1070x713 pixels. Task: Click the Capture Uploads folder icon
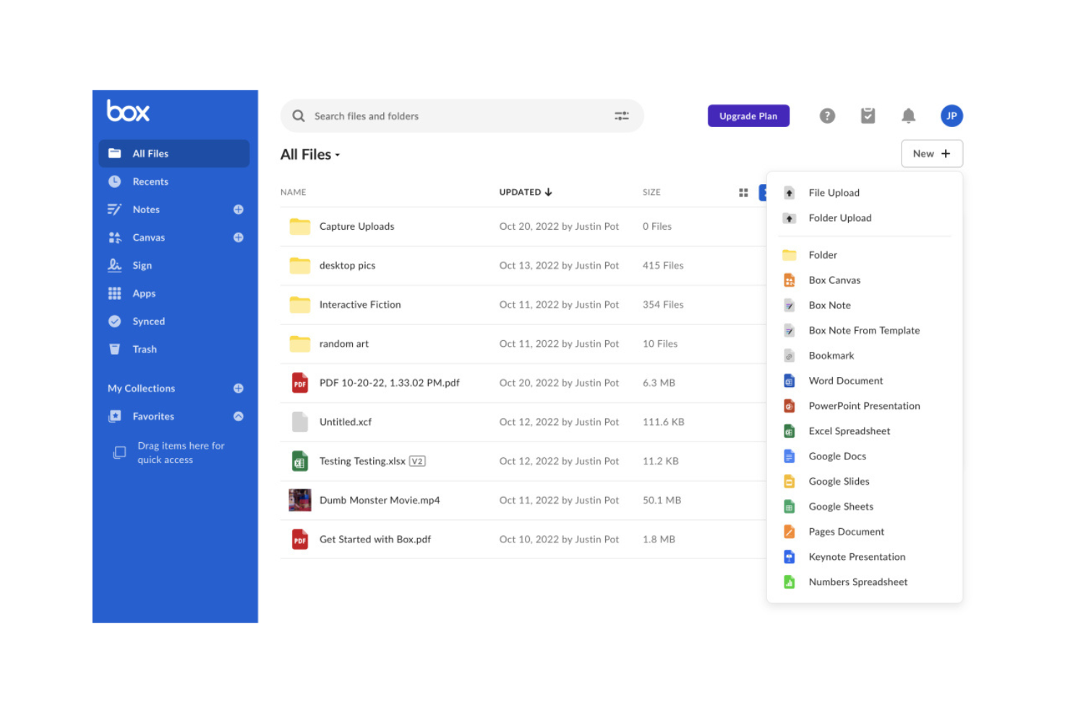pyautogui.click(x=300, y=227)
